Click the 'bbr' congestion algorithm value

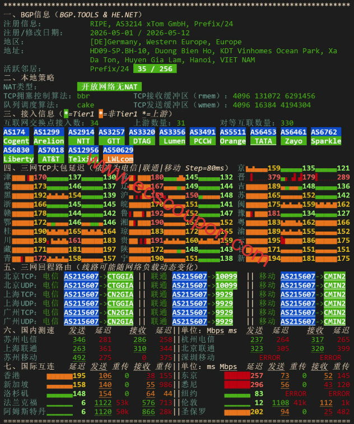click(83, 96)
